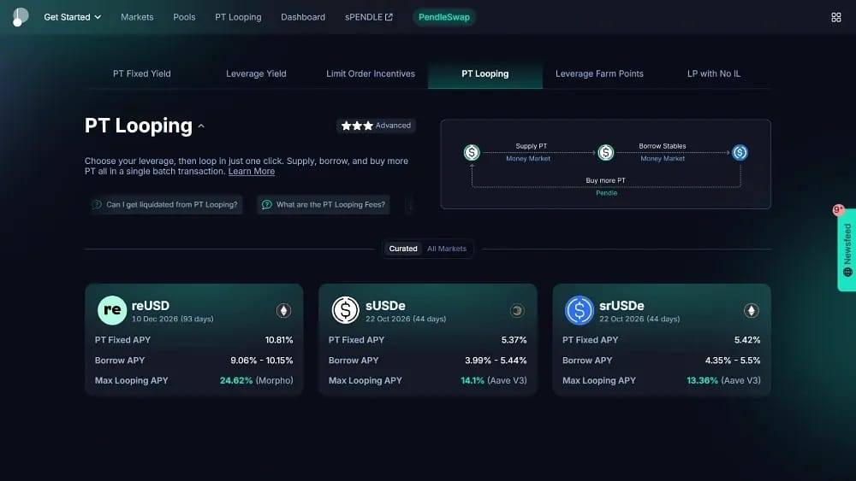Select the Curated filter
Screen dimensions: 856x481
[403, 249]
